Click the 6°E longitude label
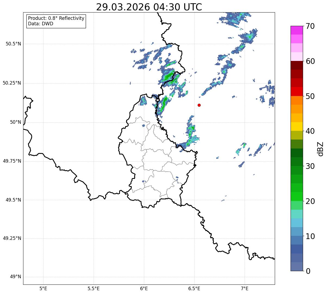Viewport: 327px width, 294px height. 144,289
